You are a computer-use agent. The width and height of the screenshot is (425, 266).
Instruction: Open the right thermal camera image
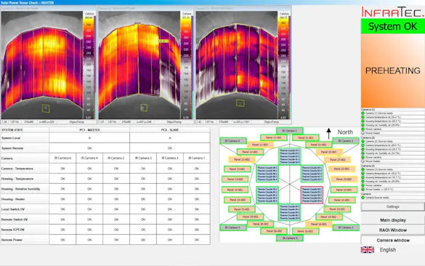pyautogui.click(x=237, y=65)
